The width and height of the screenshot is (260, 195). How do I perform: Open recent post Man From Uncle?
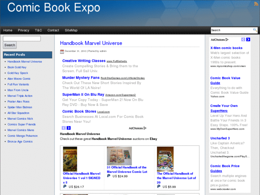(x=18, y=90)
